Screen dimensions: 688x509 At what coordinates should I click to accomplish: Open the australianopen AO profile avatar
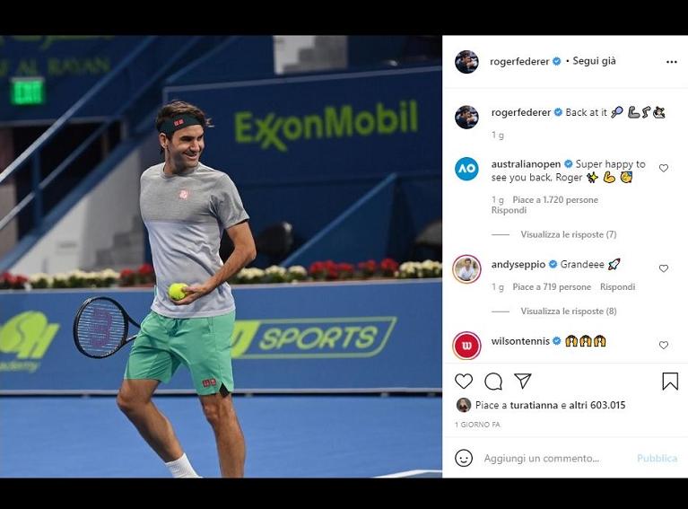pos(466,169)
